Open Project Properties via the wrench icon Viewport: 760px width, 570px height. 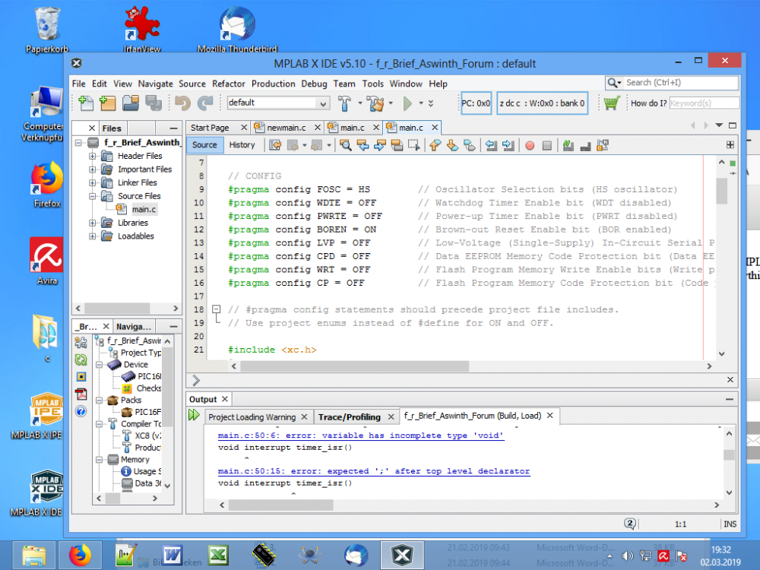pyautogui.click(x=79, y=341)
